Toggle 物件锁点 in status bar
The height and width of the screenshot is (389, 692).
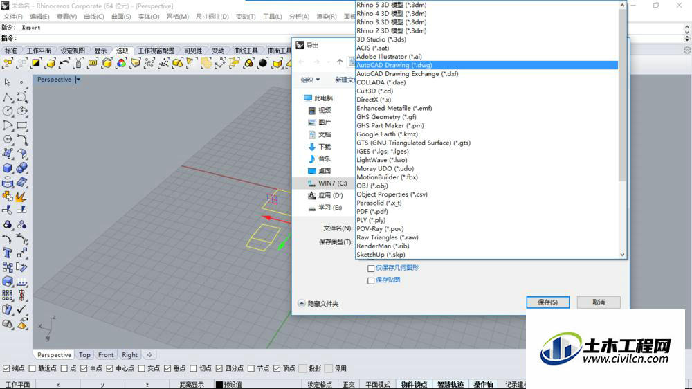(x=414, y=385)
